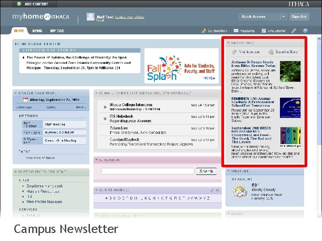Click the myhome at Ithaca logo
Image resolution: width=322 pixels, height=241 pixels.
(41, 17)
